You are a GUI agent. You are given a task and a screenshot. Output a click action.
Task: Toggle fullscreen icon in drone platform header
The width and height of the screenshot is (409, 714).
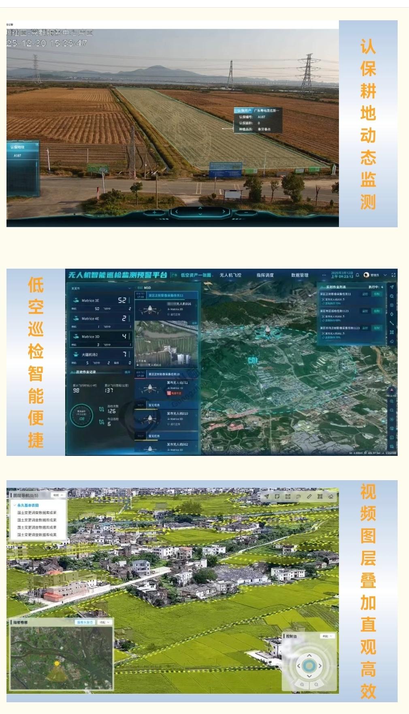393,275
